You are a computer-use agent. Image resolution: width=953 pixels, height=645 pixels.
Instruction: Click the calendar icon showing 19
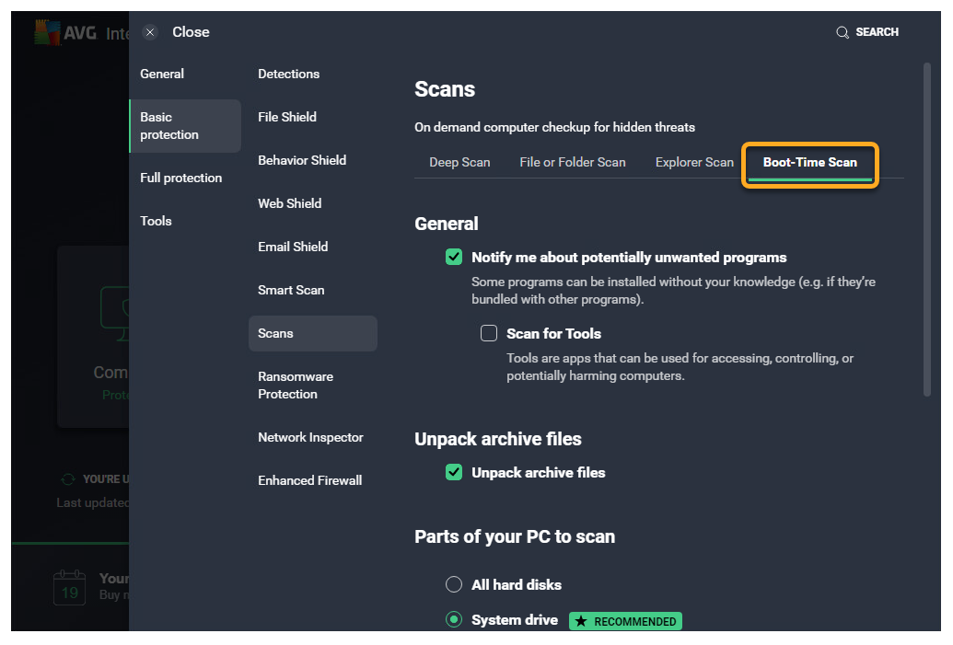(70, 587)
